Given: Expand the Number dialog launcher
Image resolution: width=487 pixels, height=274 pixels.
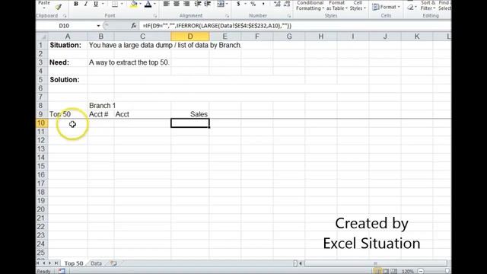Looking at the screenshot, I should tap(289, 16).
